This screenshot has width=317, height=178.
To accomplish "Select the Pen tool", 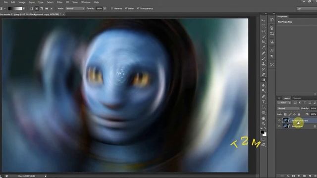I will [x=263, y=96].
